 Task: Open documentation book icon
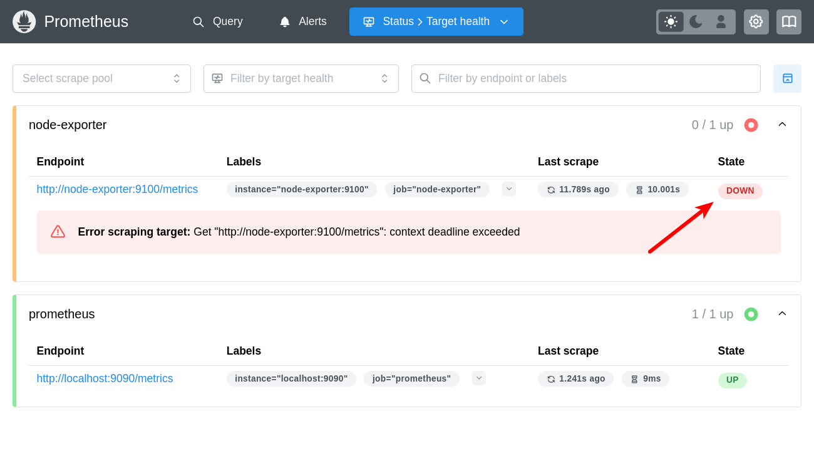(789, 22)
